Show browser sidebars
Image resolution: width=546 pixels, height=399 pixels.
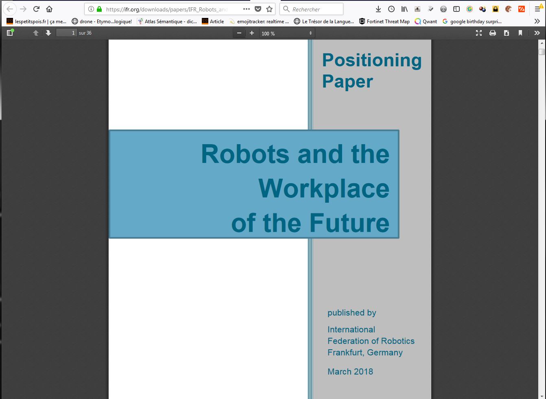tap(456, 9)
